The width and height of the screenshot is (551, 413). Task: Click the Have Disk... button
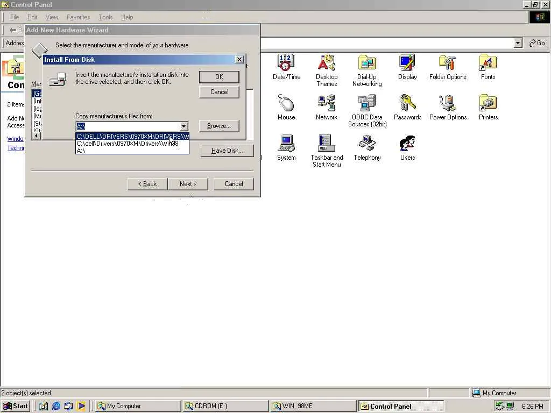[x=227, y=151]
